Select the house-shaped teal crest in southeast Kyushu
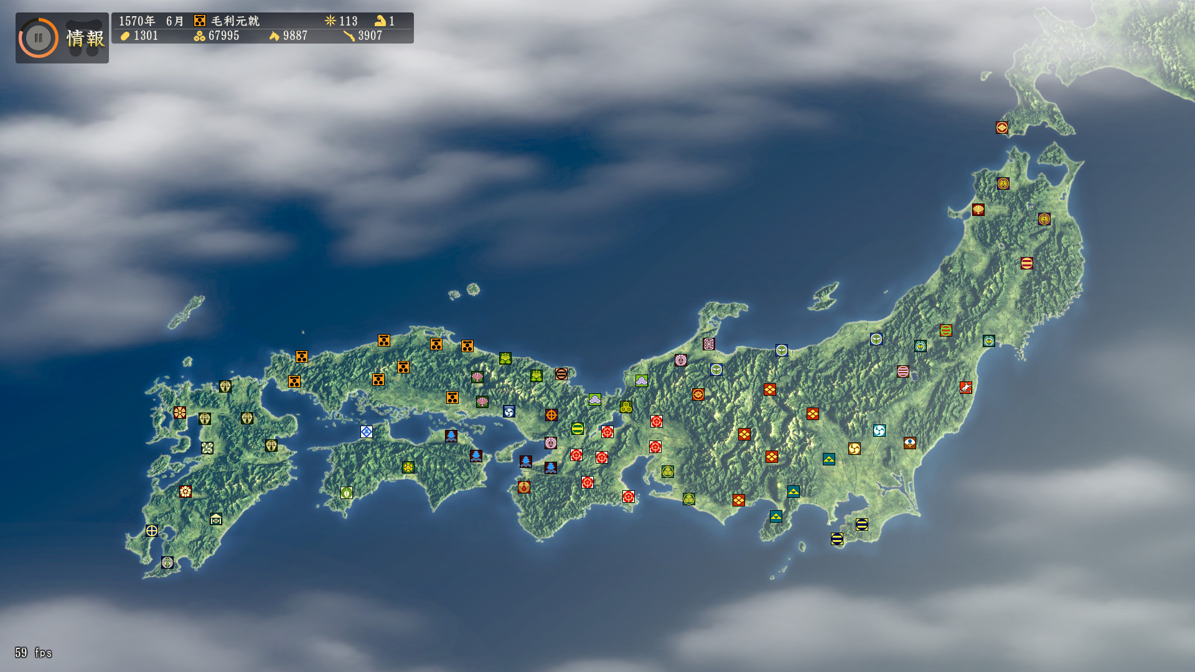This screenshot has width=1195, height=672. pyautogui.click(x=216, y=519)
